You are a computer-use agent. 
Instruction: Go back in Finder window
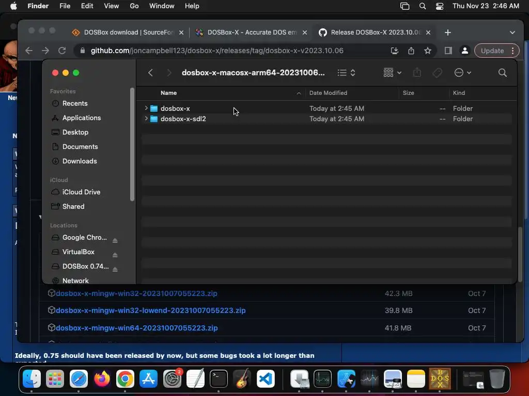coord(150,73)
